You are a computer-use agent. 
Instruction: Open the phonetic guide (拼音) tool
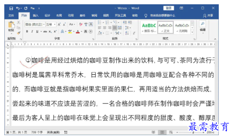pos(86,24)
